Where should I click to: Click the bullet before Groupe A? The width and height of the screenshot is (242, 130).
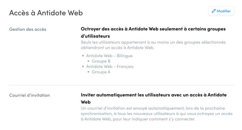tap(88, 72)
